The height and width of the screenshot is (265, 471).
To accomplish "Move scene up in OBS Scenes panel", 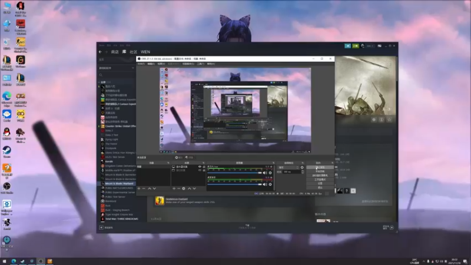I will (x=150, y=188).
